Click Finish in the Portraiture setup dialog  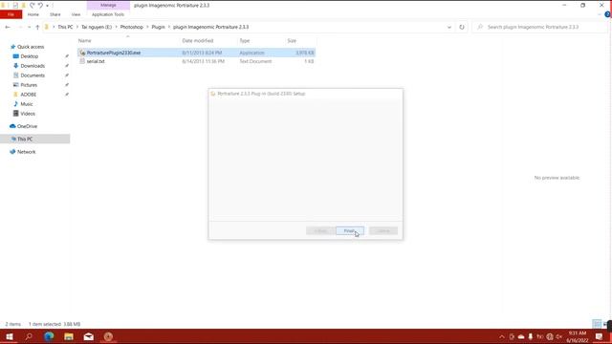(x=349, y=231)
